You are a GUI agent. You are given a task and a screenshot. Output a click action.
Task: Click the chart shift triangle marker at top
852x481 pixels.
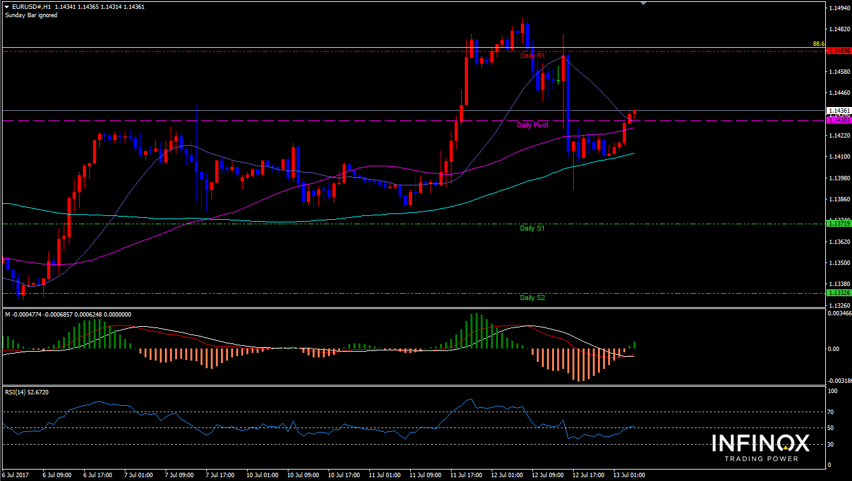[x=643, y=3]
